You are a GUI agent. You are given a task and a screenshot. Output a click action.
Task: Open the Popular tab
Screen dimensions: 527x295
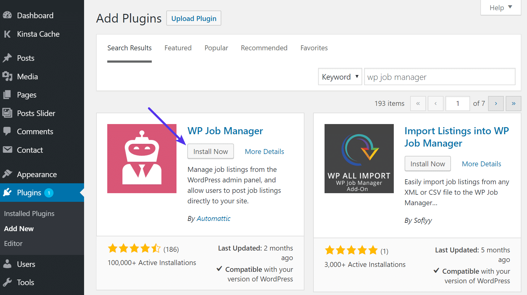[x=216, y=48]
